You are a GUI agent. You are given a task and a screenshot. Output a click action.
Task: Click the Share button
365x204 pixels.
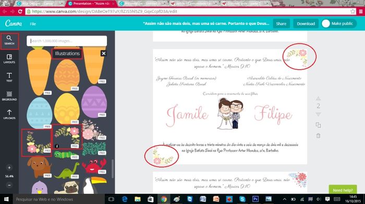pyautogui.click(x=281, y=24)
